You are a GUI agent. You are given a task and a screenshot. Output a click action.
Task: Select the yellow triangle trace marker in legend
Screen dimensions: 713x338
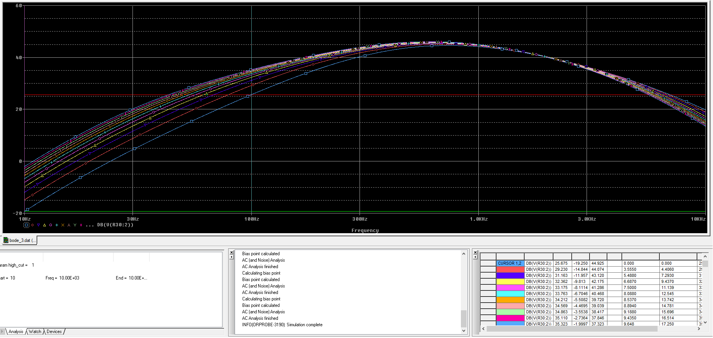point(44,225)
